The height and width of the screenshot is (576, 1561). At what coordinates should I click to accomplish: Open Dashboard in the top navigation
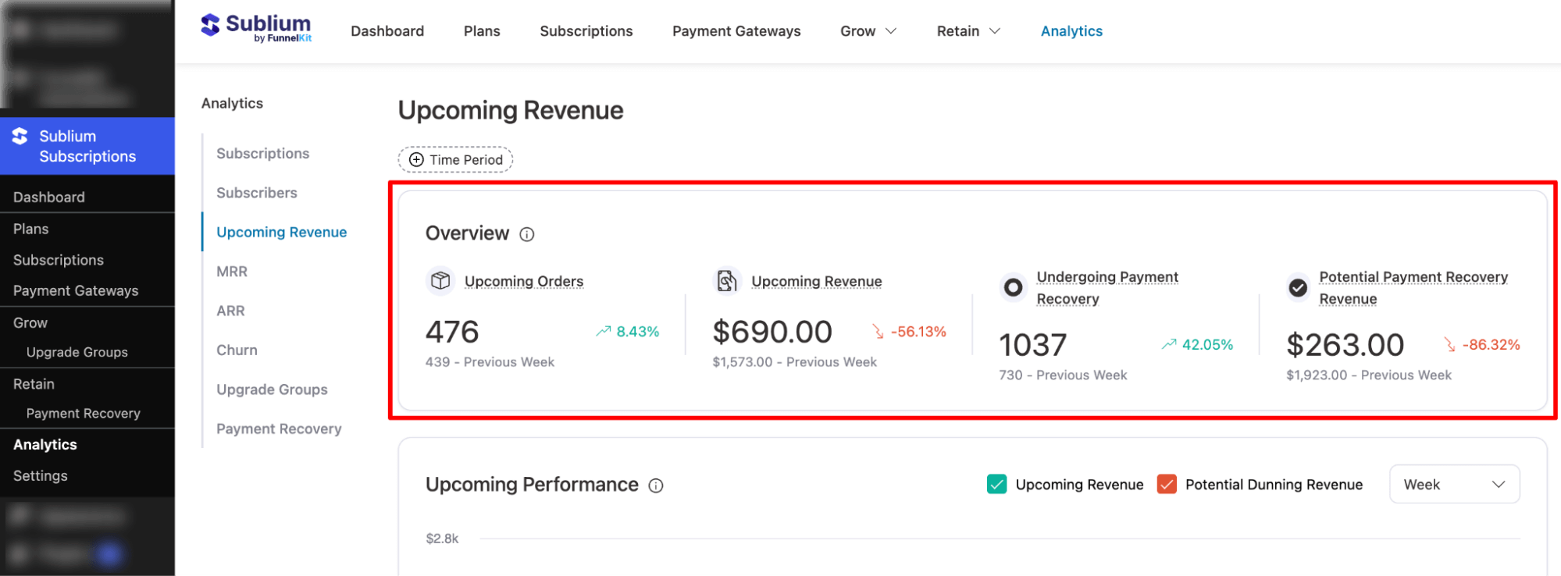point(387,31)
